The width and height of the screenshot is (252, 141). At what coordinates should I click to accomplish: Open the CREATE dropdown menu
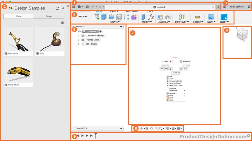[115, 22]
